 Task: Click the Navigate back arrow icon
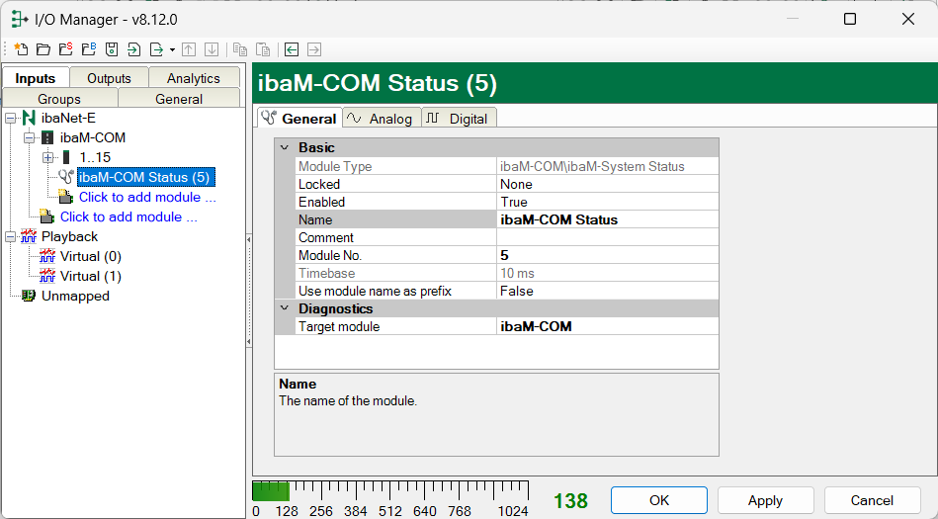tap(292, 49)
